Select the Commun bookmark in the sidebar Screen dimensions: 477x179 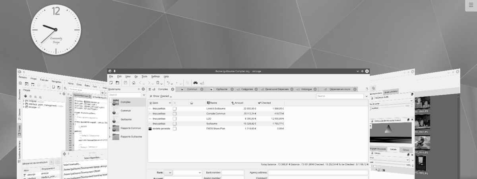click(126, 111)
